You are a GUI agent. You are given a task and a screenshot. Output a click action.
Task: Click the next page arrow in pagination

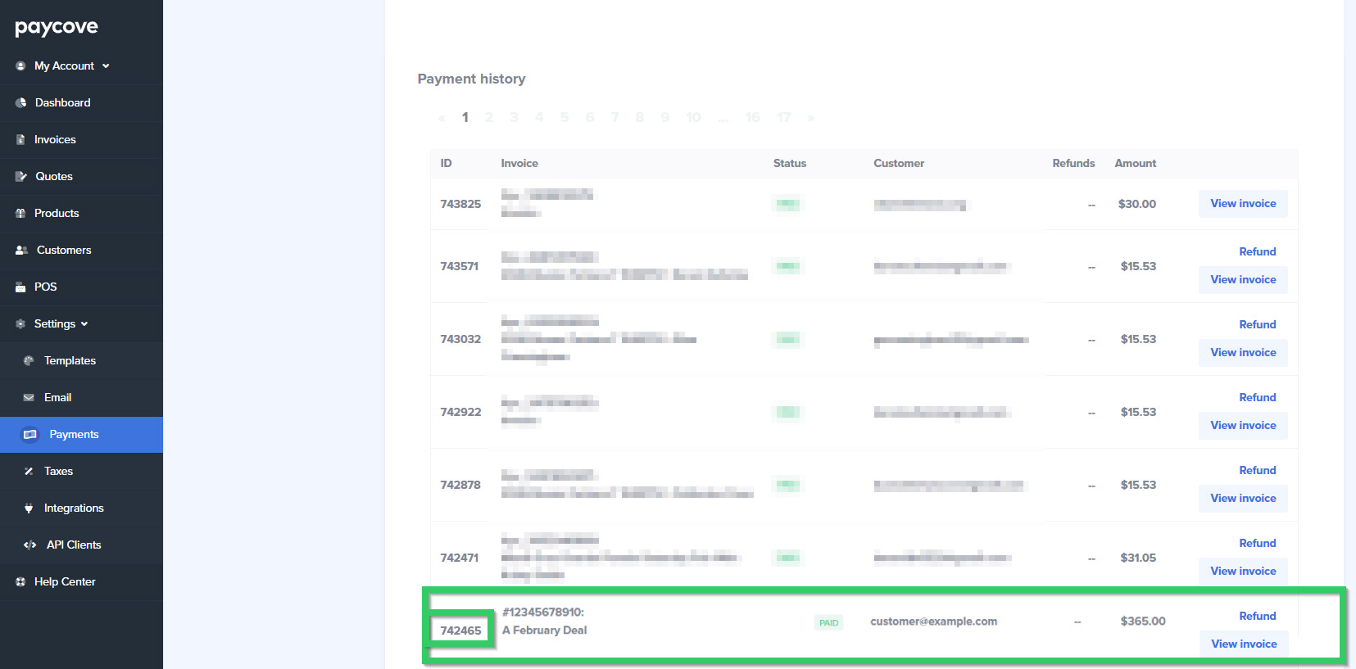pos(810,118)
